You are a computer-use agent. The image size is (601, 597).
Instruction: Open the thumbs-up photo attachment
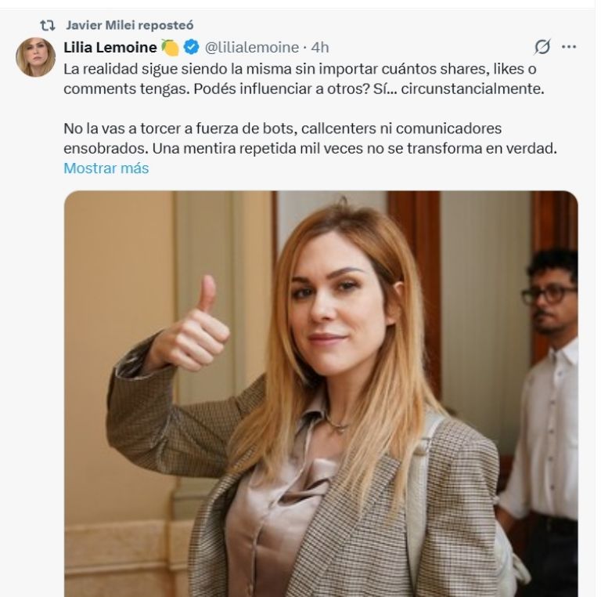pyautogui.click(x=321, y=393)
